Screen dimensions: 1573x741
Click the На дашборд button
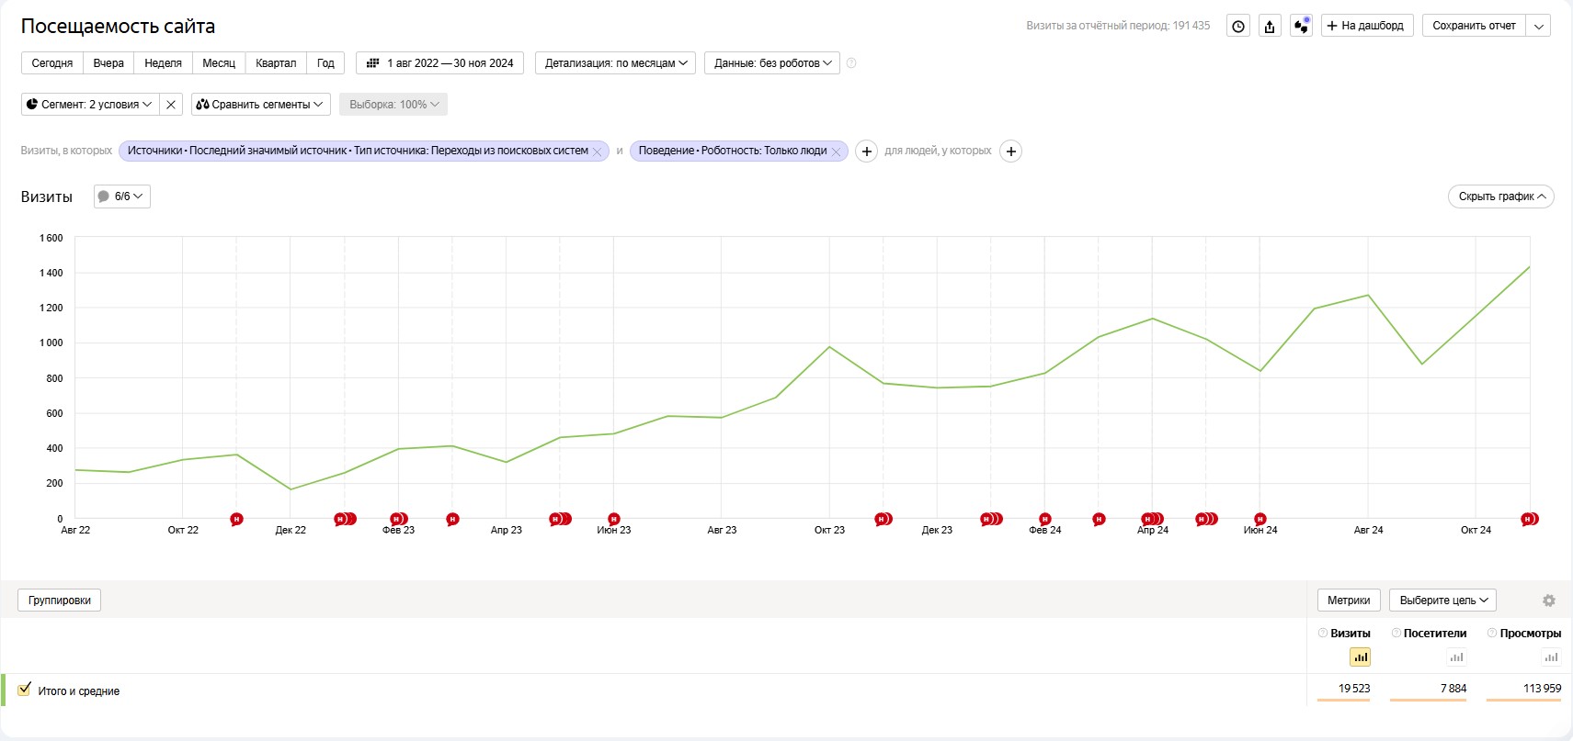[1365, 26]
